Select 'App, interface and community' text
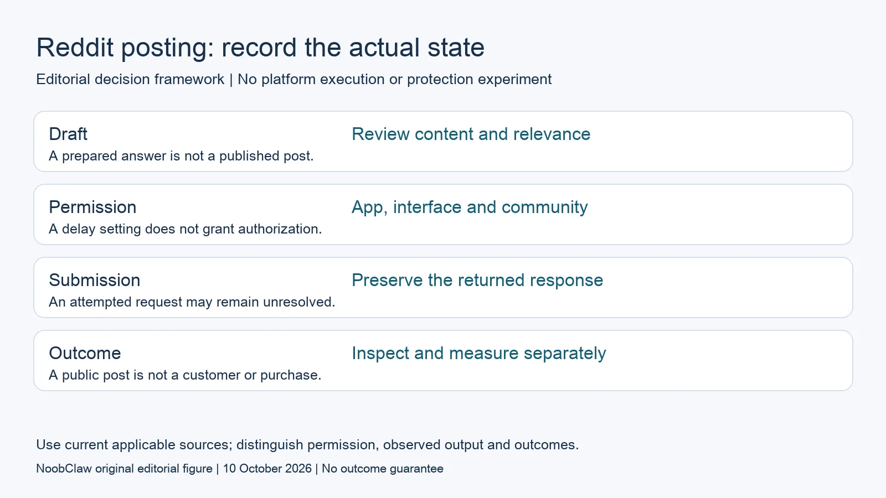886x498 pixels. click(x=470, y=207)
